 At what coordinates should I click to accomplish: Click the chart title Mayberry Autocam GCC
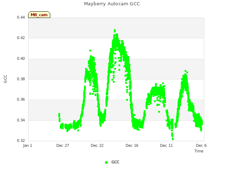112,4
